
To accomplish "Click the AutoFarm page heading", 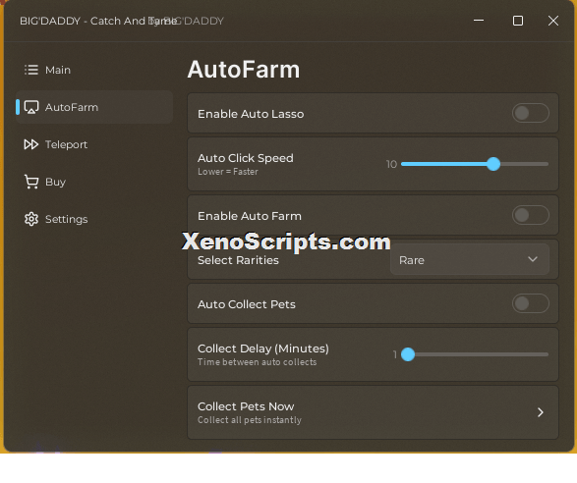I will (x=244, y=70).
